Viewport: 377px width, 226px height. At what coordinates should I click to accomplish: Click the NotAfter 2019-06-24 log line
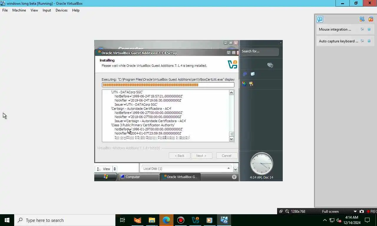coord(148,100)
